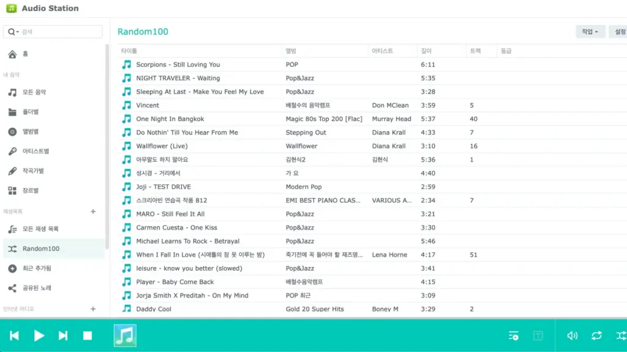Open the 작업 action dropdown
Image resolution: width=627 pixels, height=352 pixels.
tap(590, 32)
